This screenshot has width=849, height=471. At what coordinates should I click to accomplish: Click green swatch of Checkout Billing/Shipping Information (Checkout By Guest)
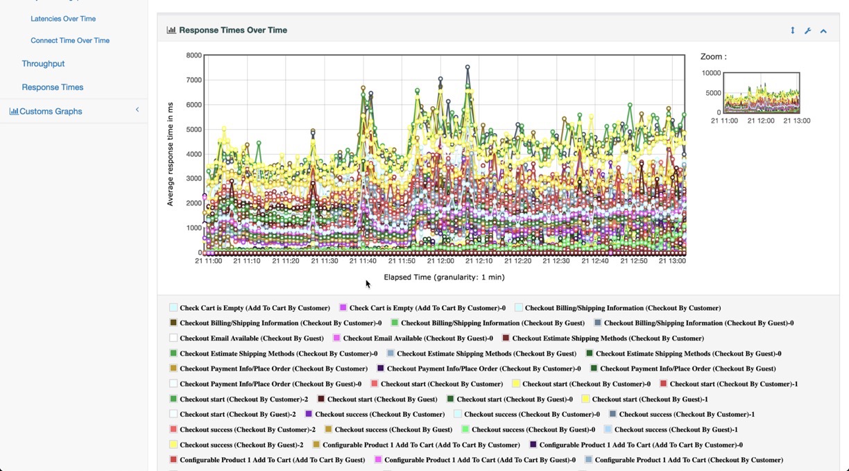click(395, 323)
